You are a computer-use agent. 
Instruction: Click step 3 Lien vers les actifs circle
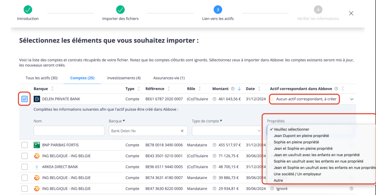(x=218, y=10)
